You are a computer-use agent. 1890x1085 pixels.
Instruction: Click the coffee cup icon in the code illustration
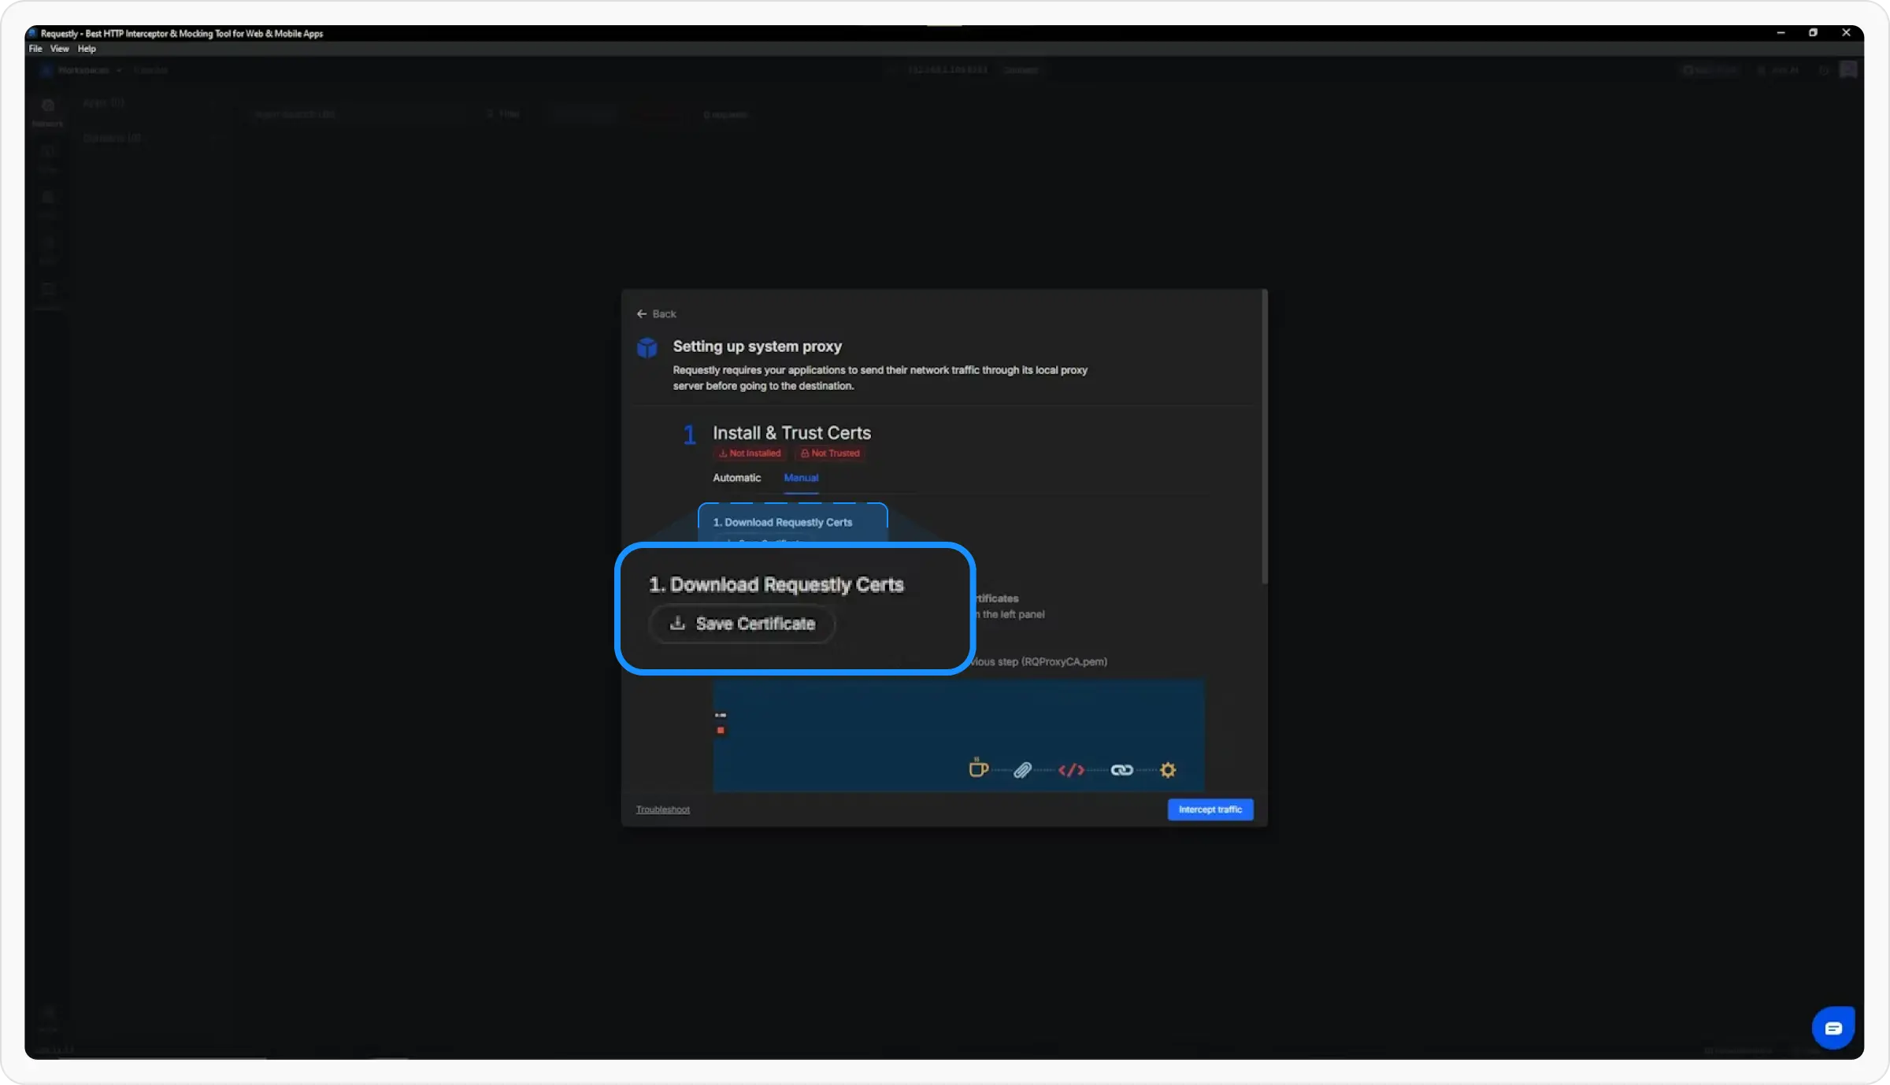pos(978,769)
